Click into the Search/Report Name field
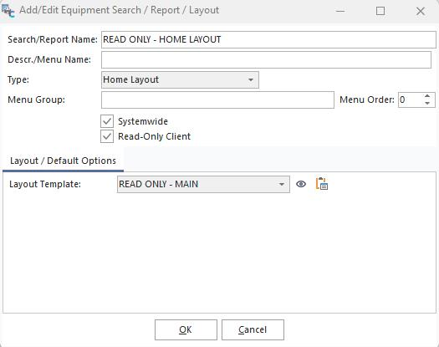439x347 pixels. [268, 39]
